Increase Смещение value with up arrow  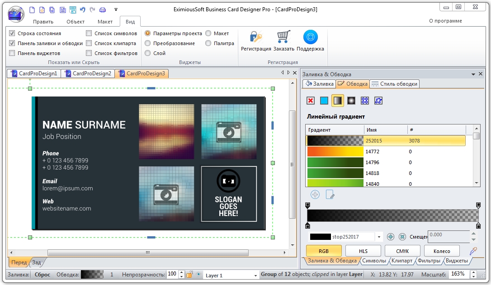pos(473,234)
